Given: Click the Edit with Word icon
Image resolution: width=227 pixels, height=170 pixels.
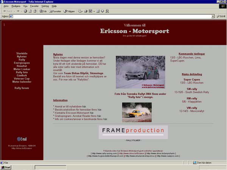Looking at the screenshot, I should tap(90, 11).
